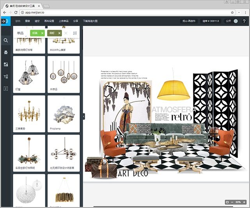The image size is (250, 208).
Task: Select the ATMOSFERA text on canvas
Action: pyautogui.click(x=174, y=110)
